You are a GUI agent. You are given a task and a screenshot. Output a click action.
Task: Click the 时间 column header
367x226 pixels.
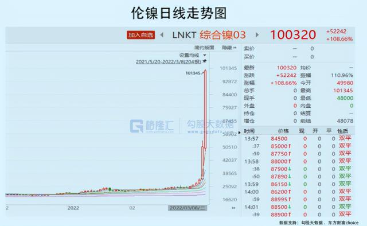[249, 131]
